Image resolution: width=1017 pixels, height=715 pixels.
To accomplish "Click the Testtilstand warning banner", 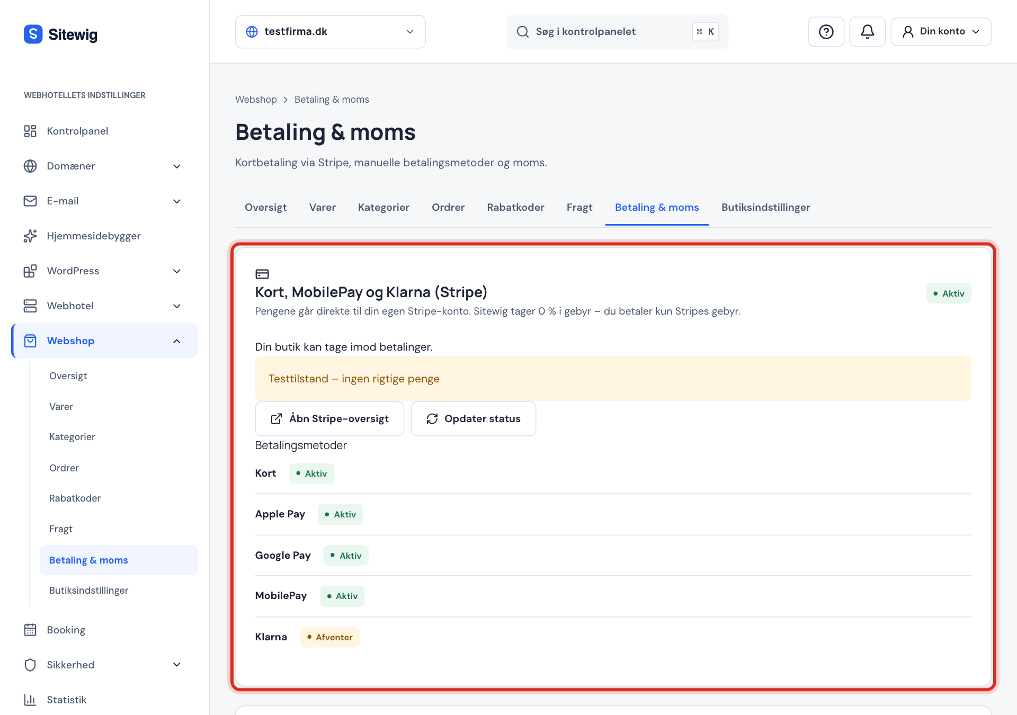I will pos(613,379).
